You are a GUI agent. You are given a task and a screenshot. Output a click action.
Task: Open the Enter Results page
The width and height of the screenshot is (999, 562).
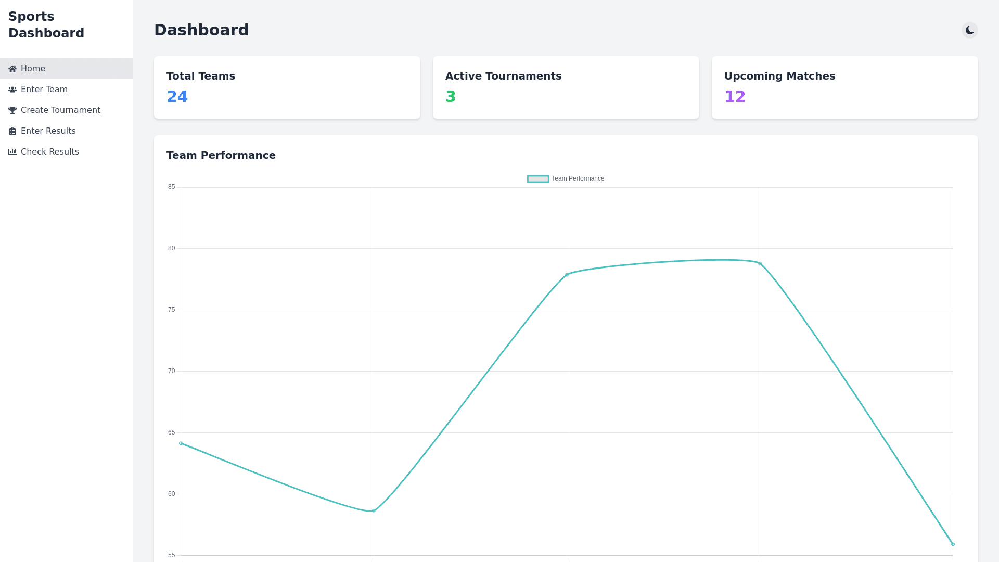(x=48, y=131)
